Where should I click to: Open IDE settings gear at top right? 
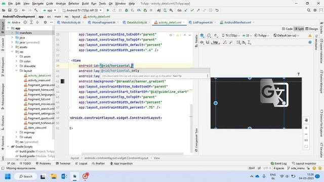point(315,10)
